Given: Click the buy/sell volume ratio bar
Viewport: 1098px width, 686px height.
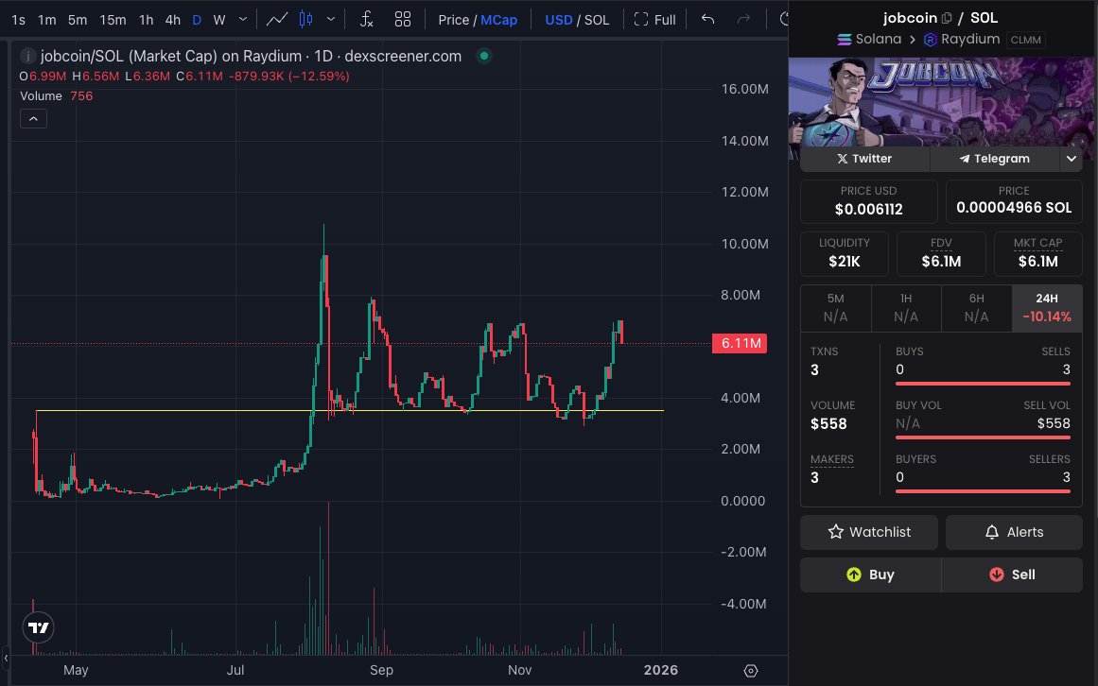Looking at the screenshot, I should (x=983, y=437).
